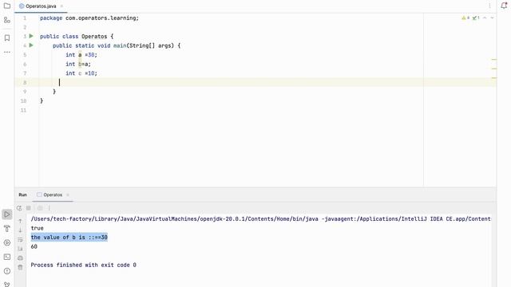Place cursor on 'int b=a;' line
The height and width of the screenshot is (287, 511).
point(78,64)
